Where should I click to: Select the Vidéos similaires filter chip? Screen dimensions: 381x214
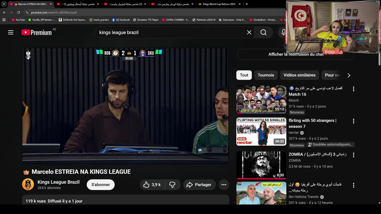point(299,75)
